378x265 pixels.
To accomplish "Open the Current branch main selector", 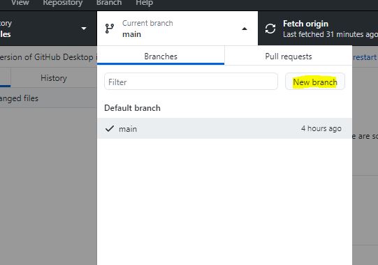I will 177,29.
